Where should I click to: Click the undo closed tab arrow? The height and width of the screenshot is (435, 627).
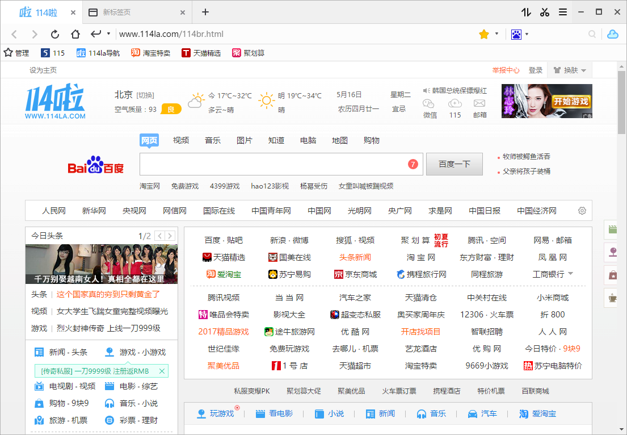[x=95, y=34]
